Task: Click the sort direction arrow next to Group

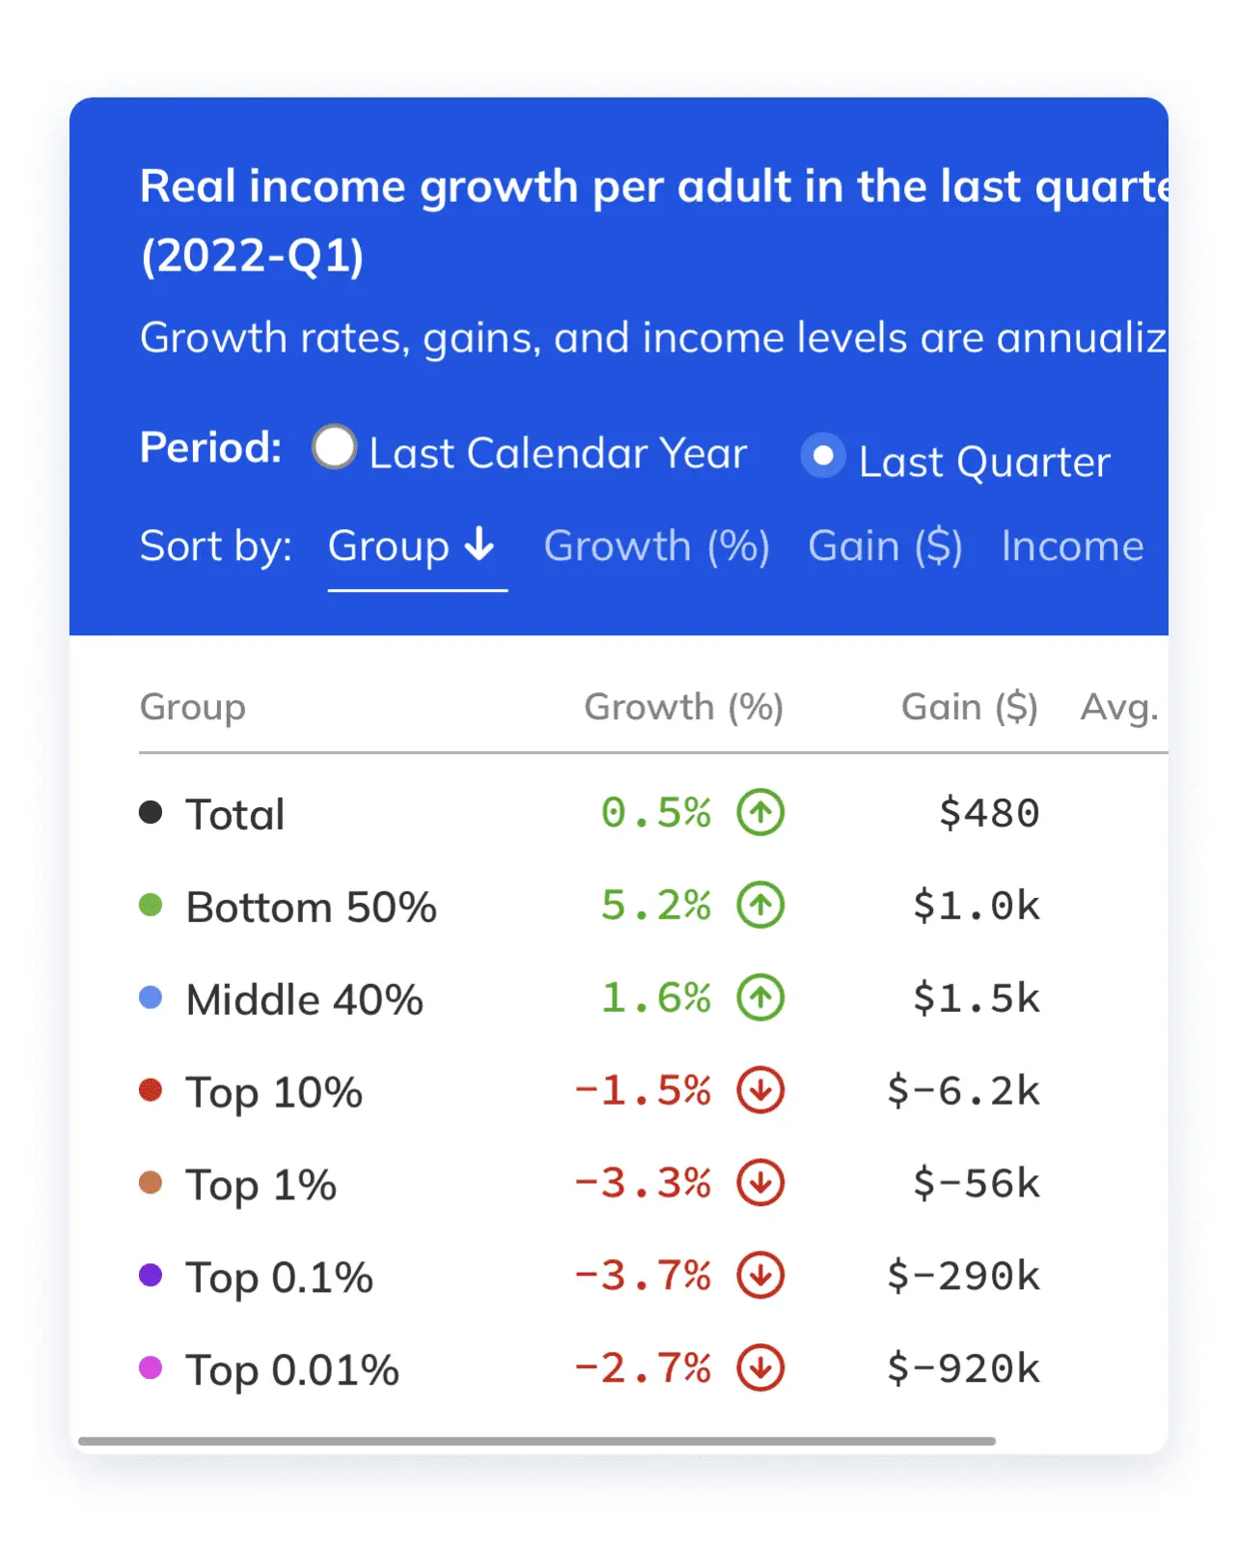Action: [480, 546]
